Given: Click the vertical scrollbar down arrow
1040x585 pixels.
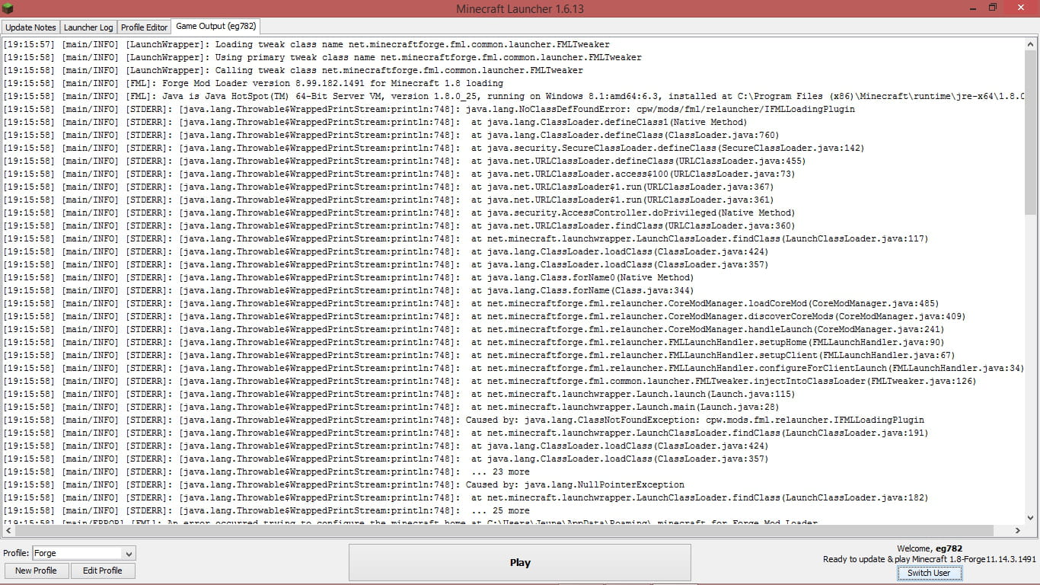Looking at the screenshot, I should [1031, 517].
